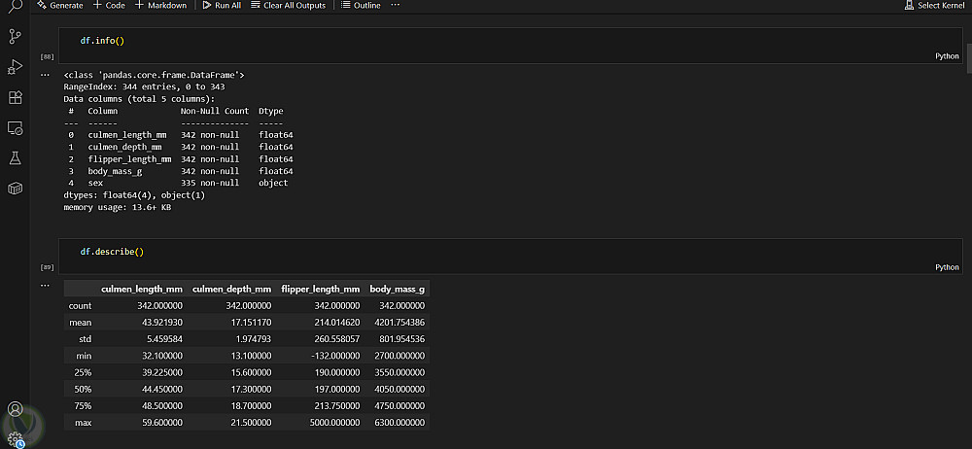
Task: Open the Search view in activity bar
Action: click(x=15, y=6)
